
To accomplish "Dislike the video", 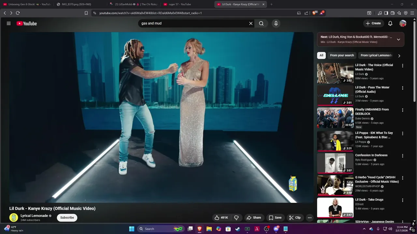I will [x=237, y=218].
